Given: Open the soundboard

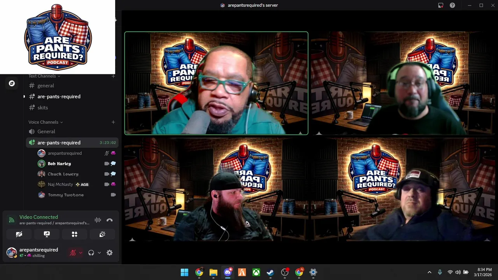Looking at the screenshot, I should [102, 234].
